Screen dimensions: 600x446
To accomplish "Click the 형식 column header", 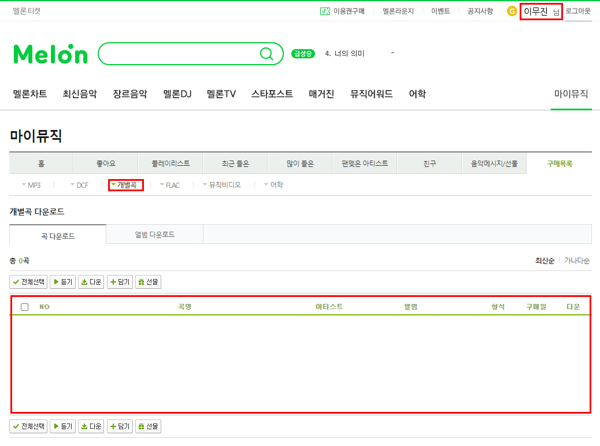I will click(x=498, y=307).
